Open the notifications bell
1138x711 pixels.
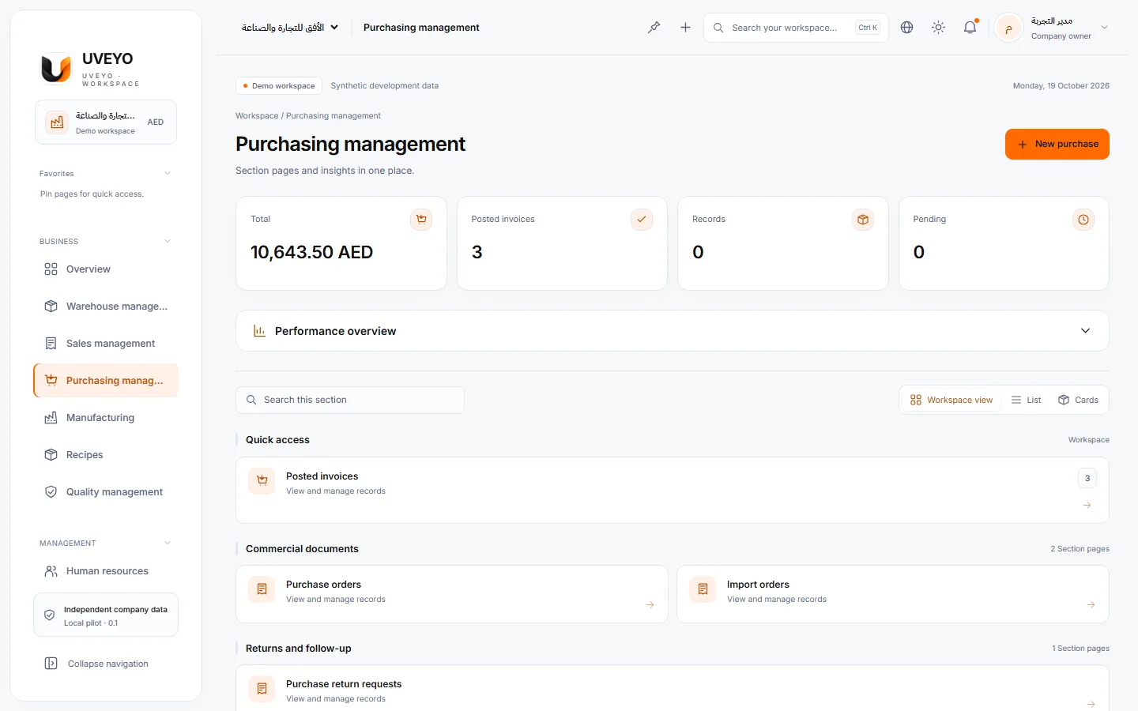tap(970, 28)
